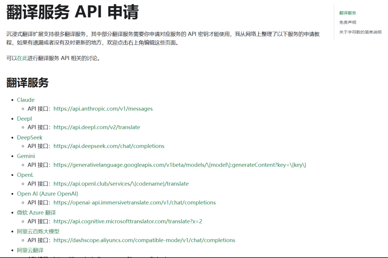The width and height of the screenshot is (388, 258).
Task: Click the 在此 discussion link
Action: (22, 58)
